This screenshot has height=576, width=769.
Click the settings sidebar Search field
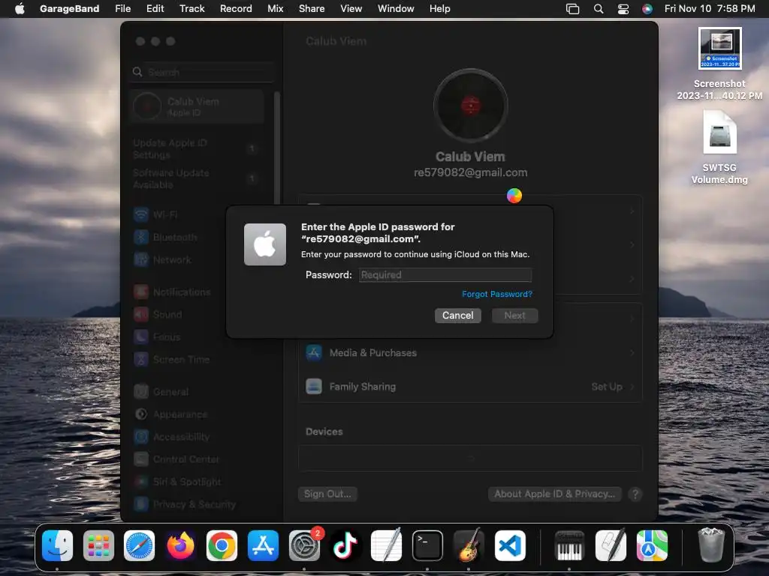(201, 72)
